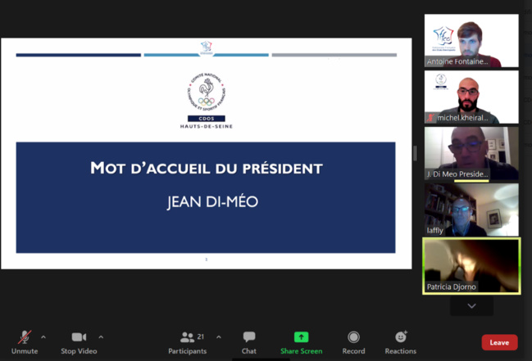Viewport: 532px width, 361px height.
Task: Stop the camera video
Action: [x=79, y=342]
